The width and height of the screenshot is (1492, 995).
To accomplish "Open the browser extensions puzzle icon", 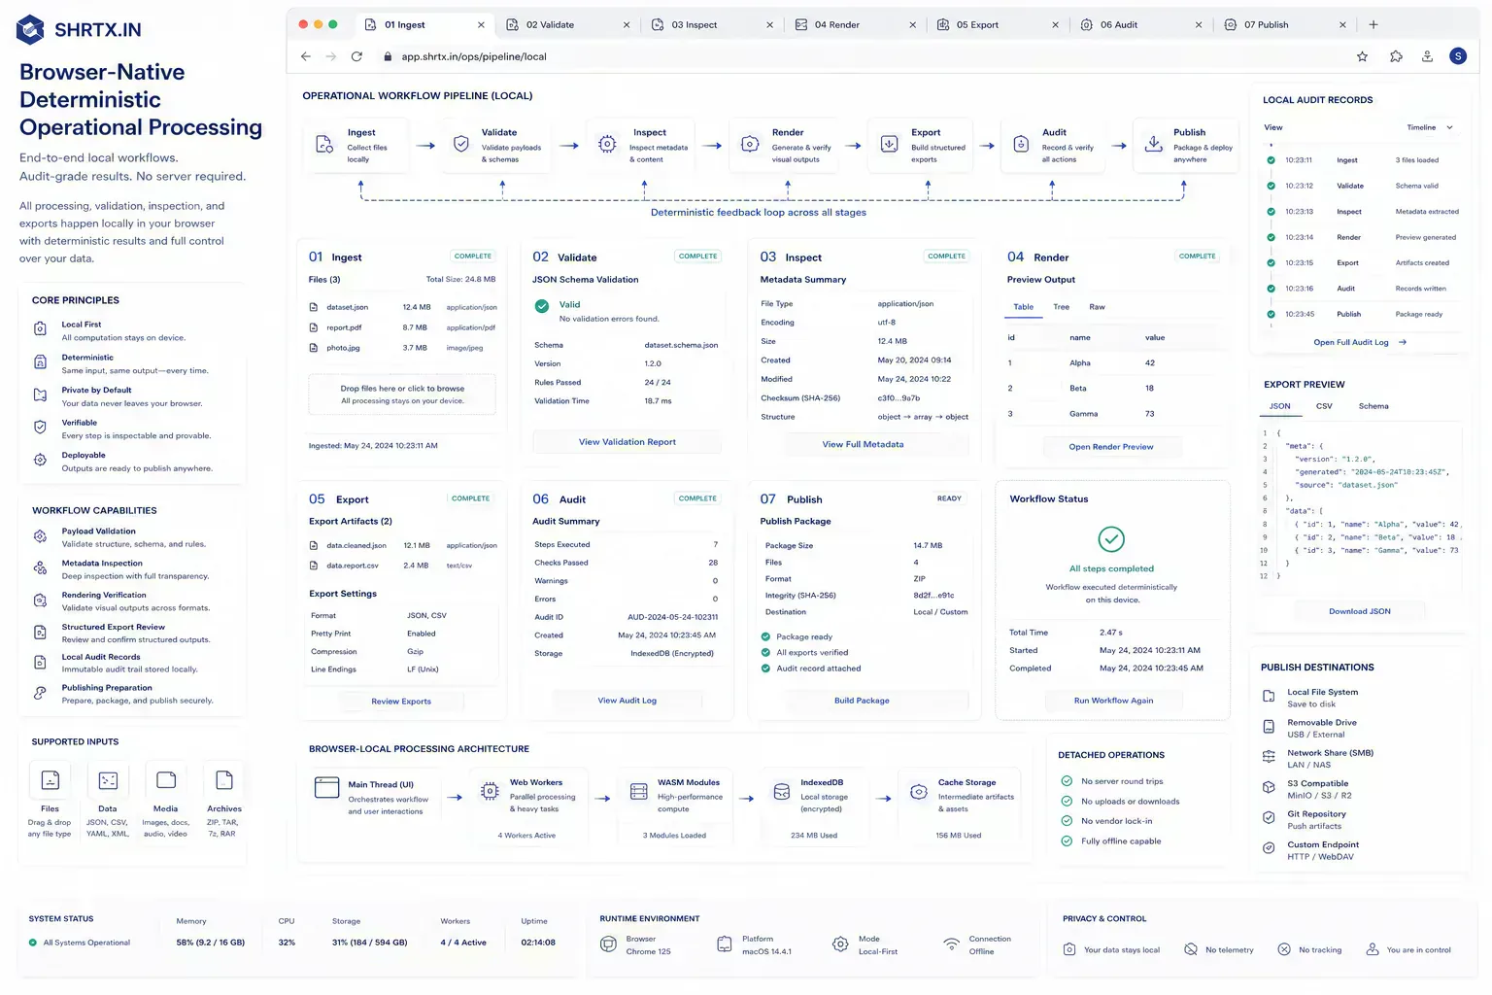I will tap(1396, 56).
